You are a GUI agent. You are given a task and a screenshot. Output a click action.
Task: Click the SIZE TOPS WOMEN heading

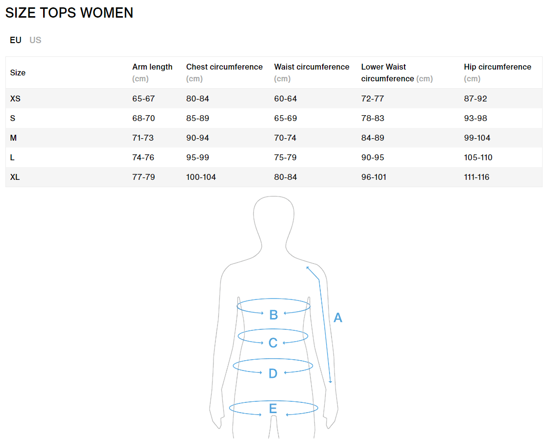[x=69, y=13]
